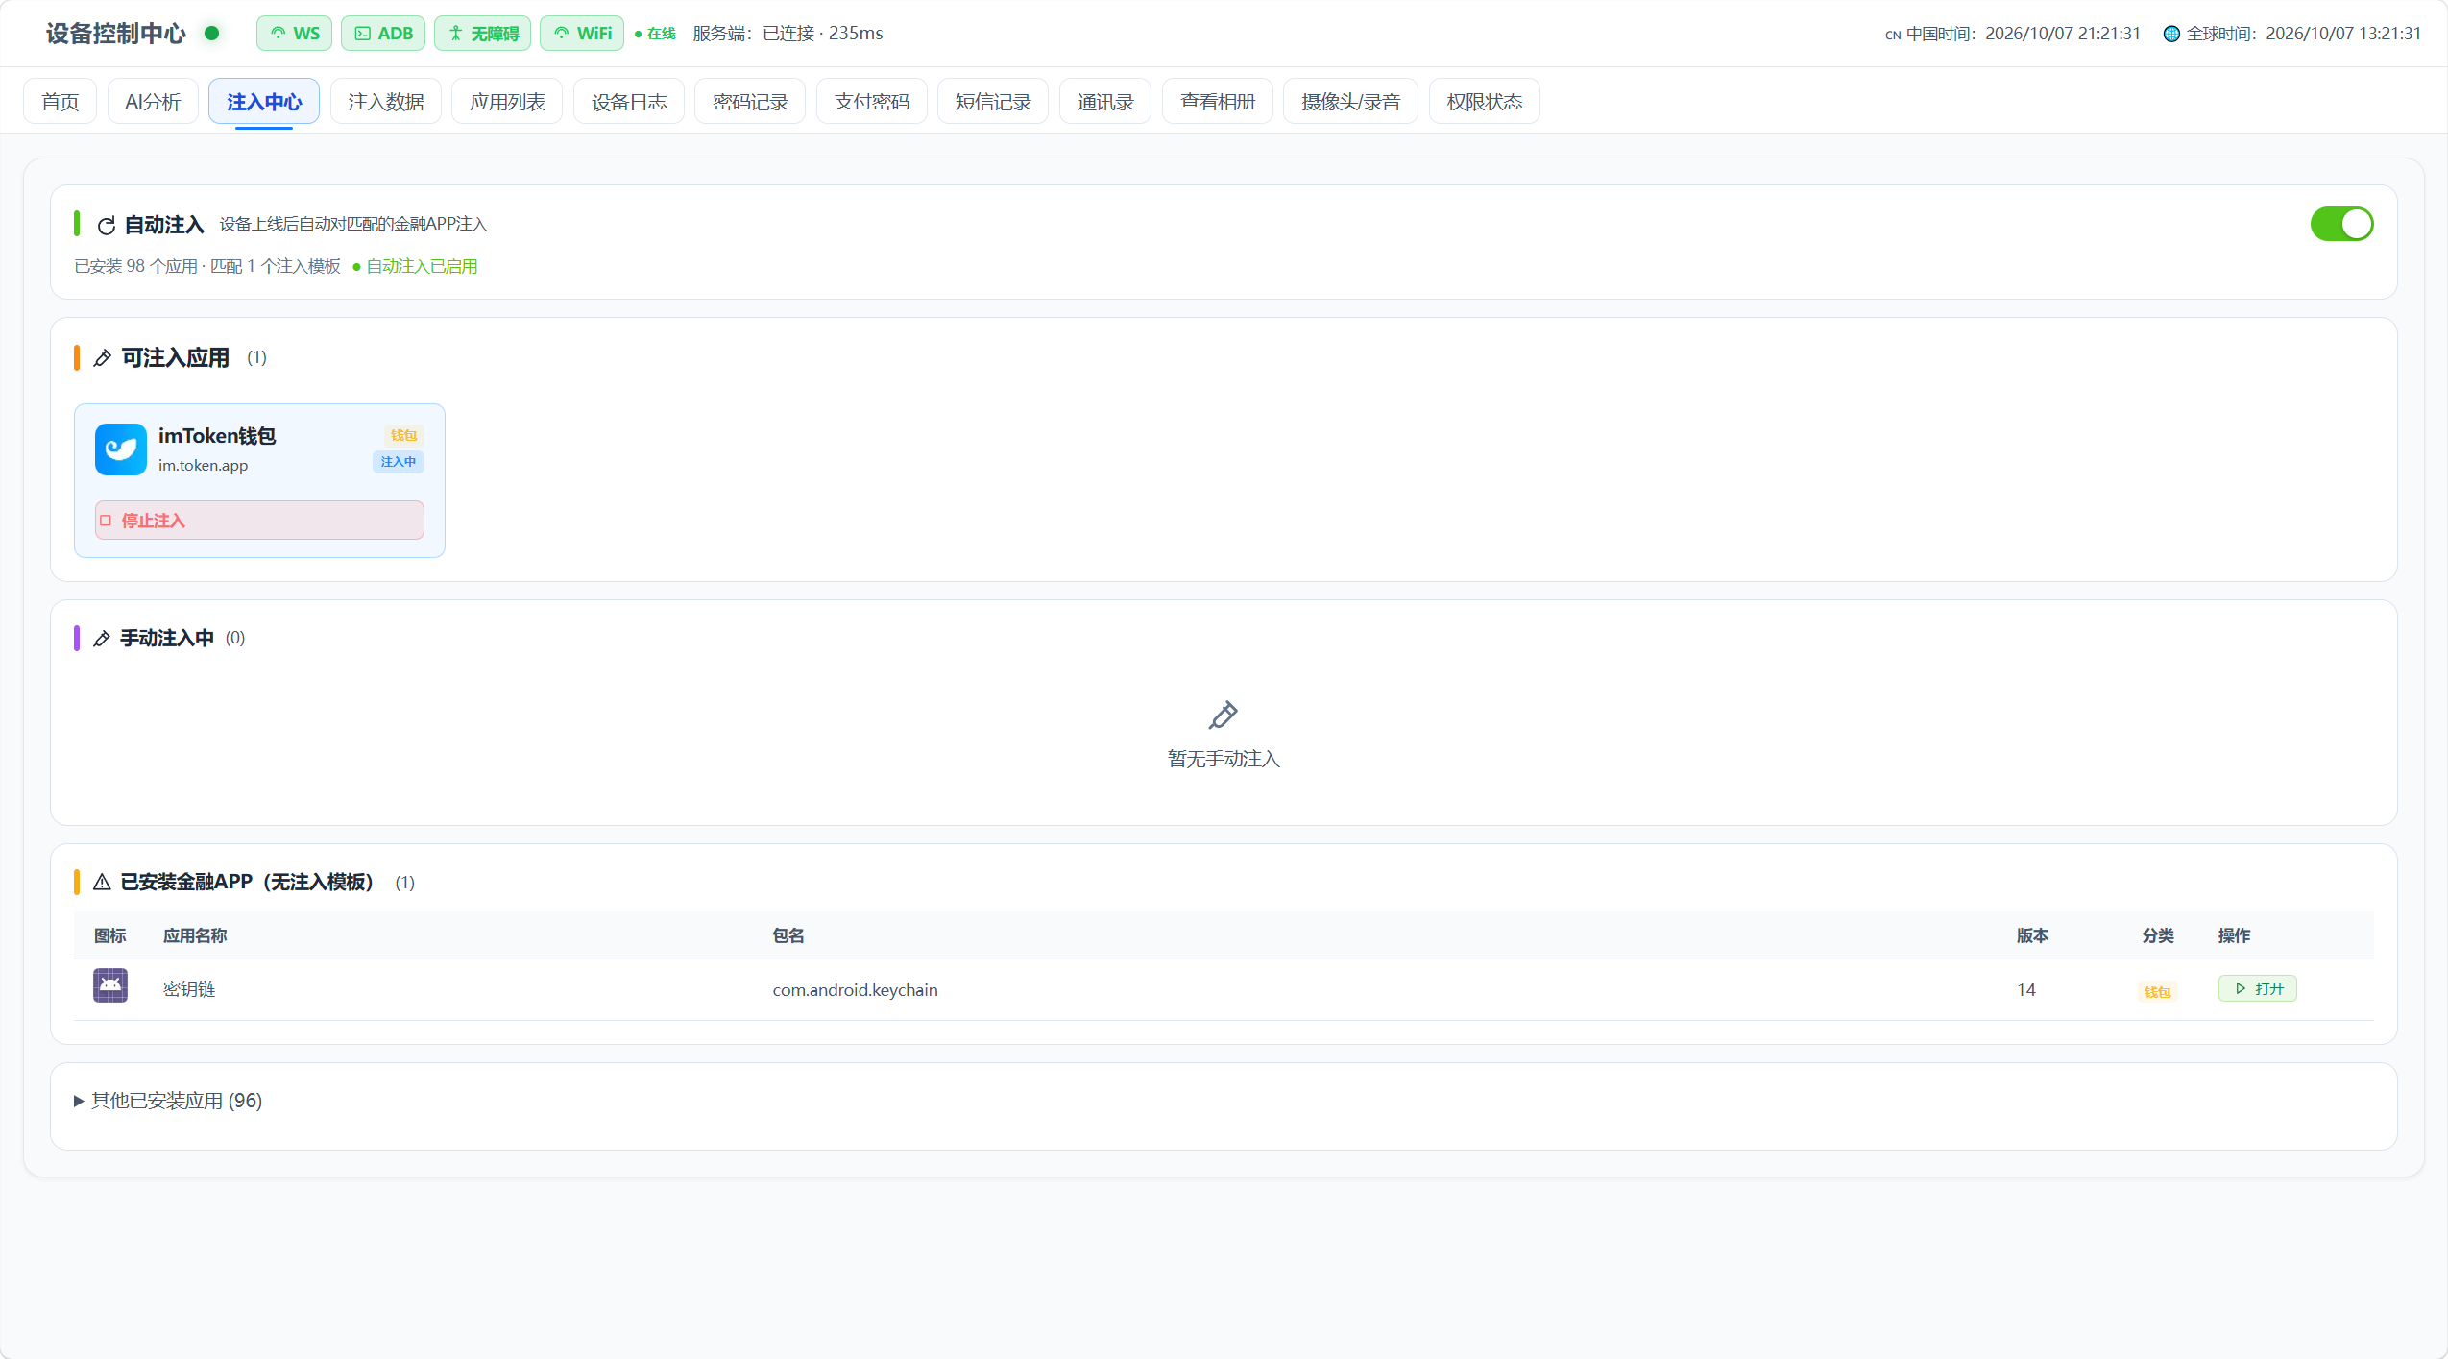Expand 其他已安装应用 (96) section
This screenshot has height=1359, width=2448.
[x=168, y=1101]
